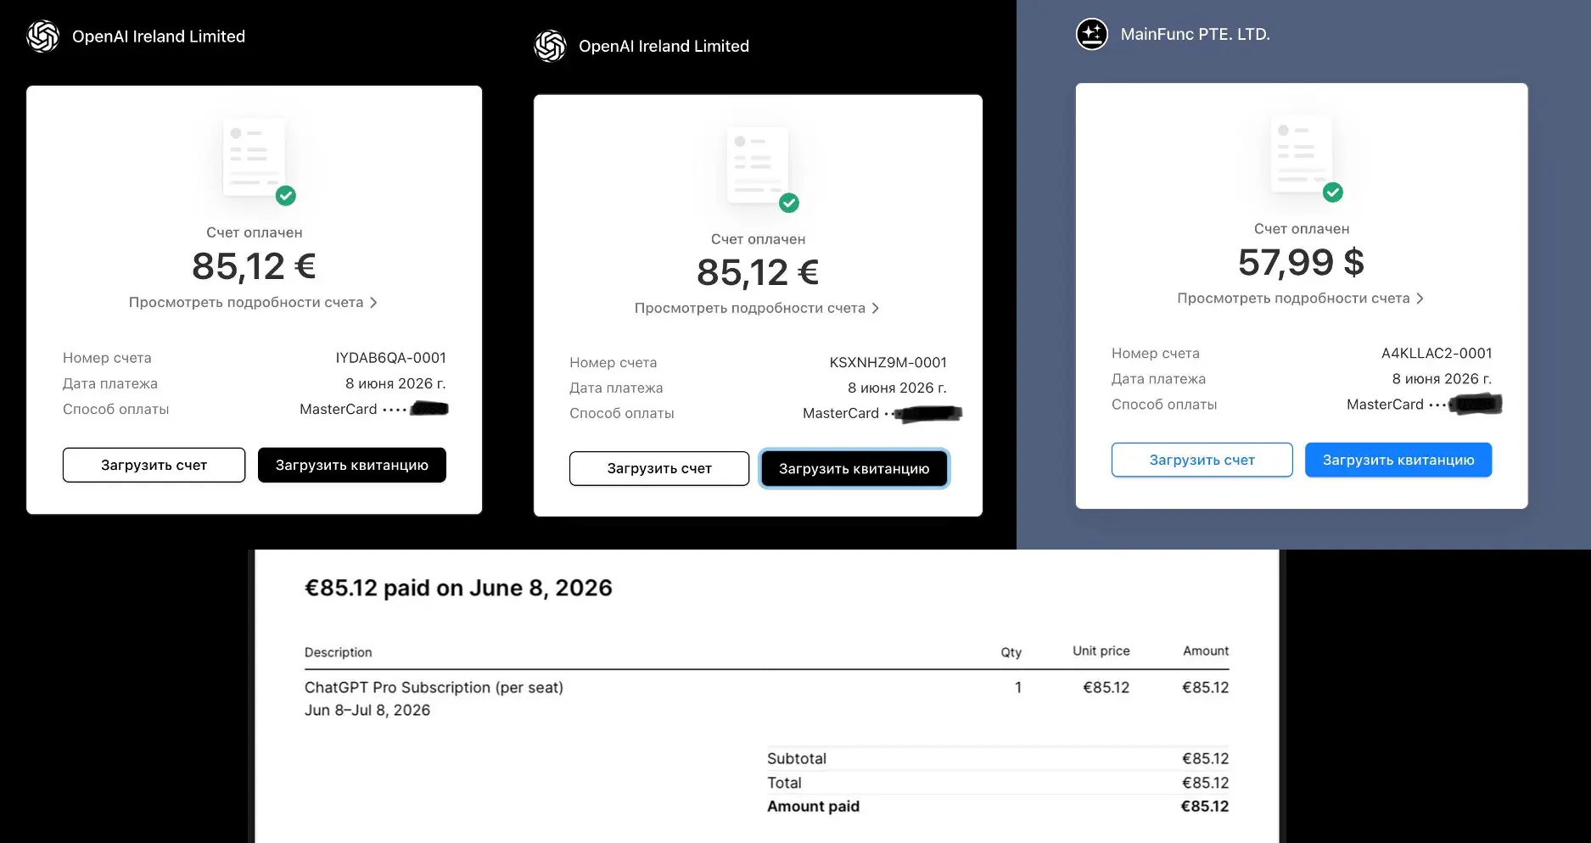Download receipt button for KSXNHZ9M-0001
The height and width of the screenshot is (843, 1591).
click(854, 468)
